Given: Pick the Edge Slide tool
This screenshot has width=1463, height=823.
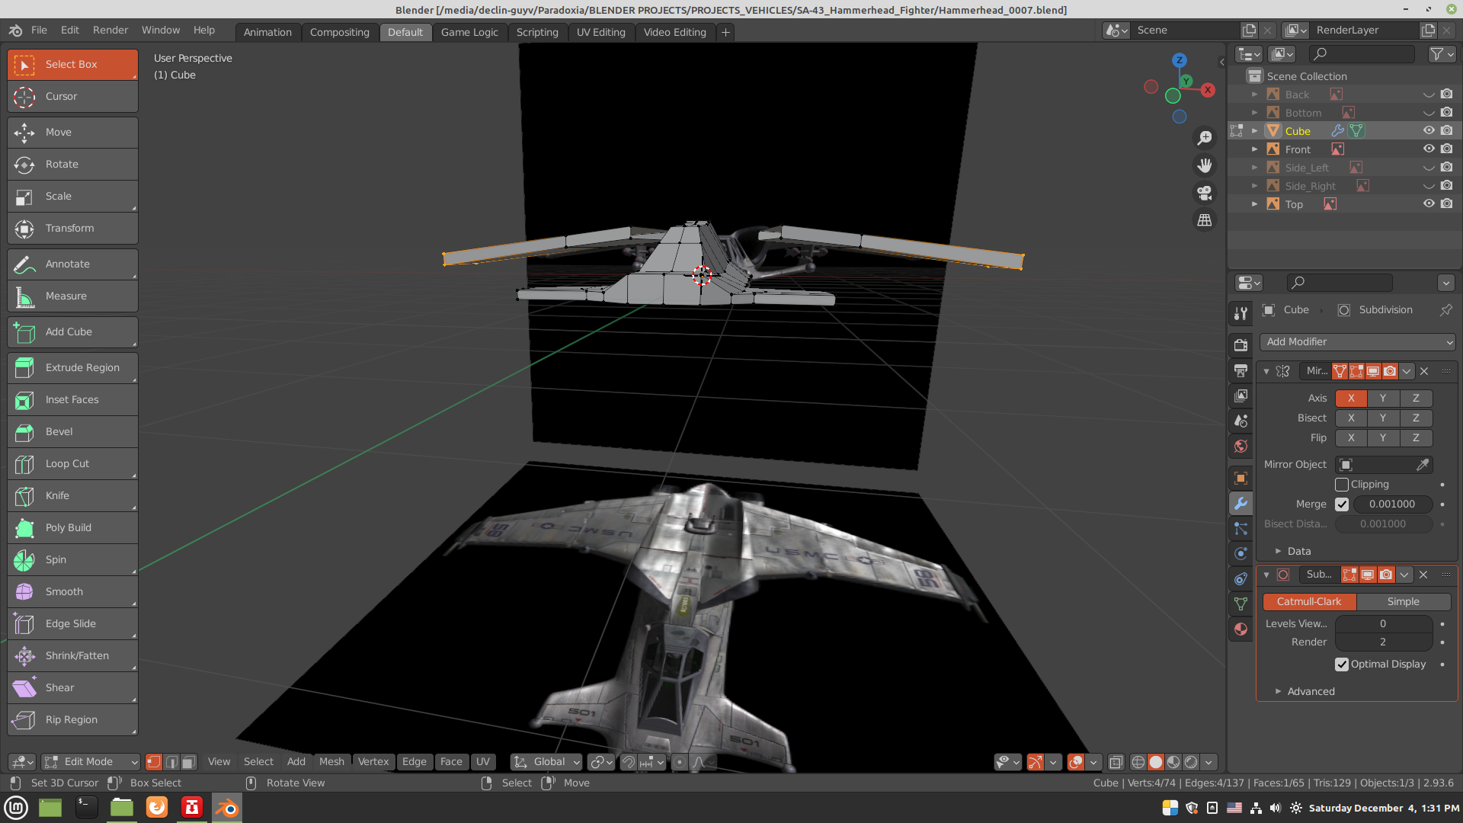Looking at the screenshot, I should (72, 624).
